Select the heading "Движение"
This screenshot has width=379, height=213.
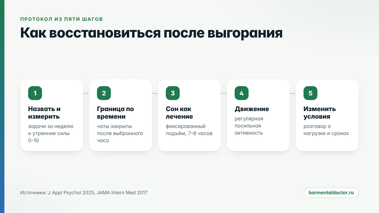tap(252, 109)
